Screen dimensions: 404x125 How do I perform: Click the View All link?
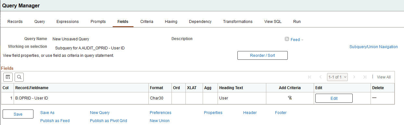[384, 77]
